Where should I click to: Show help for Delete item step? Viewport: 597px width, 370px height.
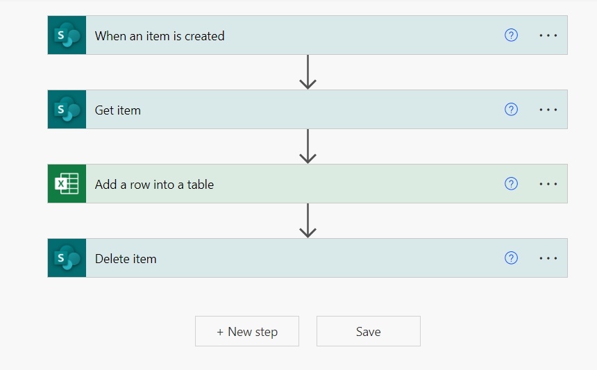point(511,258)
